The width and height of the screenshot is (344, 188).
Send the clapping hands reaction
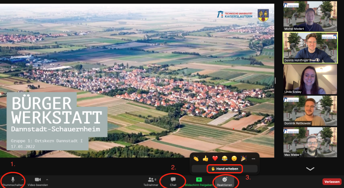click(196, 159)
